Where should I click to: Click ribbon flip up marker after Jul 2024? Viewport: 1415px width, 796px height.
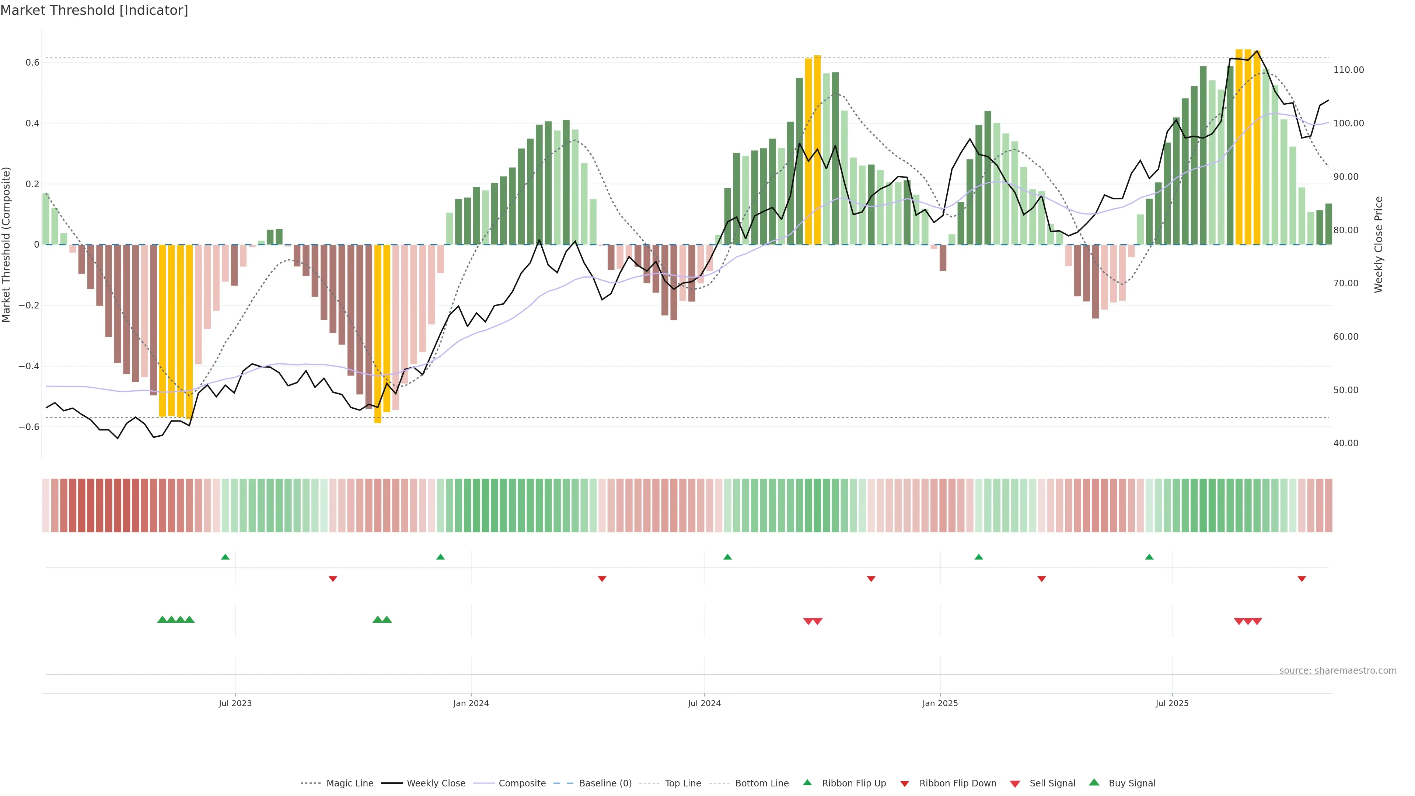point(728,557)
